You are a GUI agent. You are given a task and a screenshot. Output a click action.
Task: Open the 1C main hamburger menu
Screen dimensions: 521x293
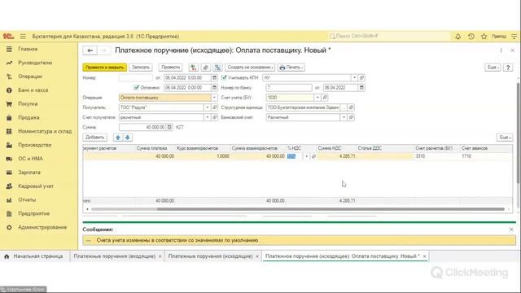(x=23, y=36)
